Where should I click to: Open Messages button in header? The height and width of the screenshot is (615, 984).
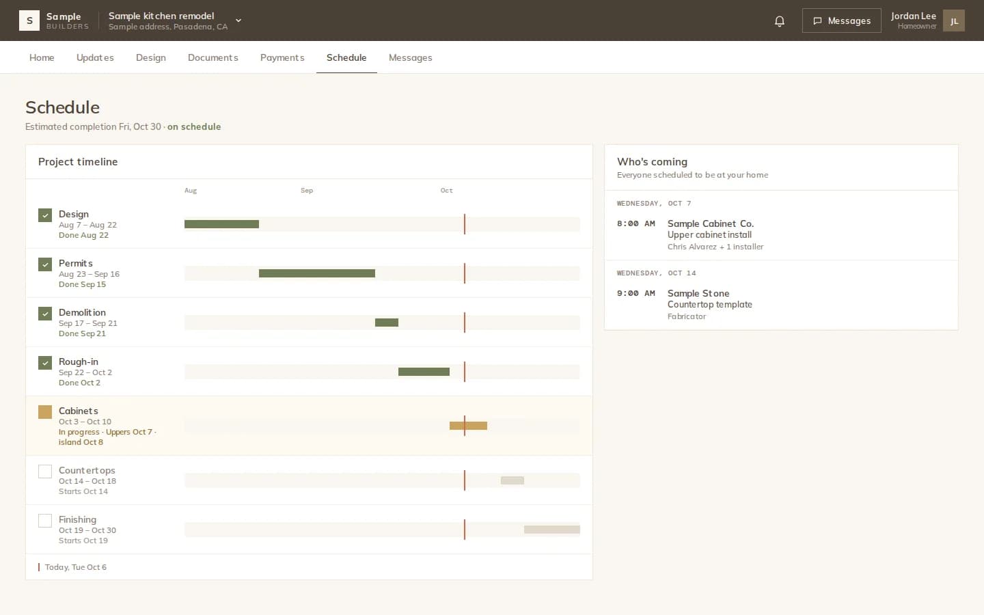tap(842, 20)
